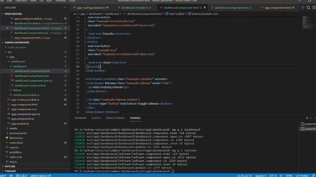Viewport: 316px width, 177px height.
Task: Click the LF end-of-line status item
Action: pyautogui.click(x=281, y=176)
